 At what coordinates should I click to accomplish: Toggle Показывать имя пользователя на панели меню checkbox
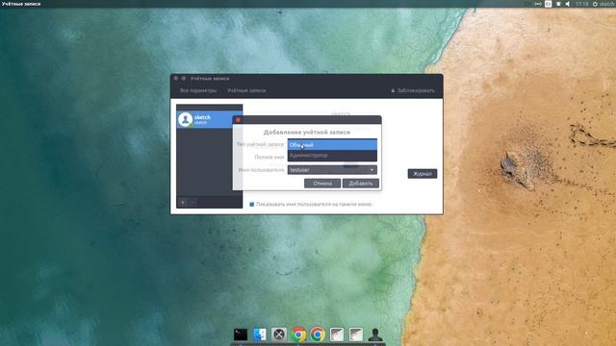[x=252, y=205]
